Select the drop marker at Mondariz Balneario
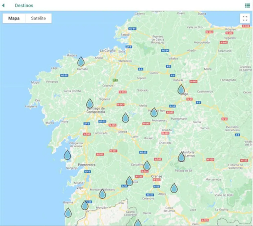The height and width of the screenshot is (226, 253). click(102, 194)
